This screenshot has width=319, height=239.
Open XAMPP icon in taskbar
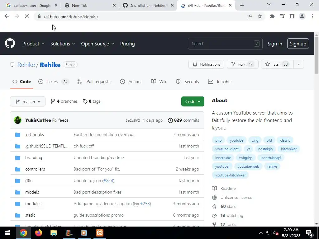click(99, 233)
